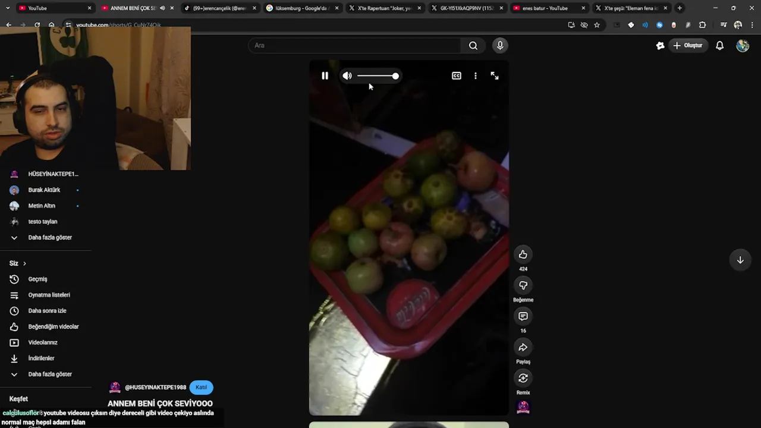Open channel avatar below Remix button
Image resolution: width=761 pixels, height=428 pixels.
pos(523,407)
